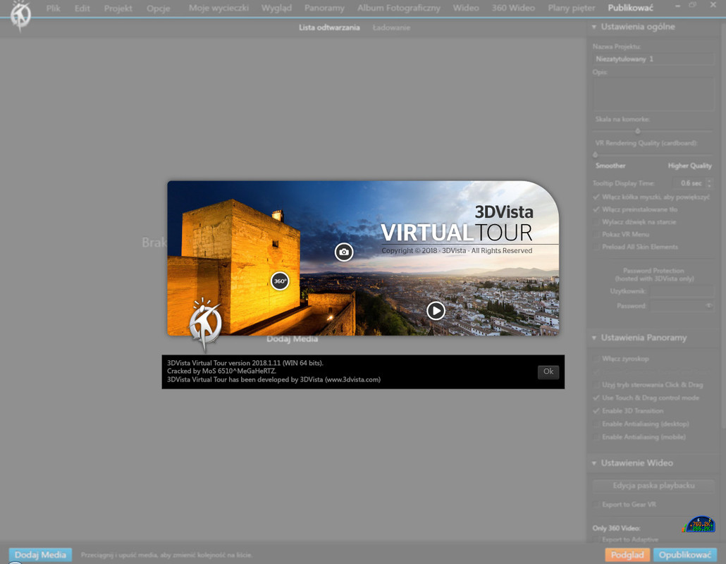726x564 pixels.
Task: Open the Projekt menu
Action: [x=118, y=8]
